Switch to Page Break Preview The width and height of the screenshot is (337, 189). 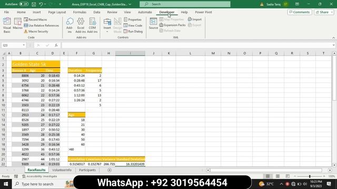(288, 176)
